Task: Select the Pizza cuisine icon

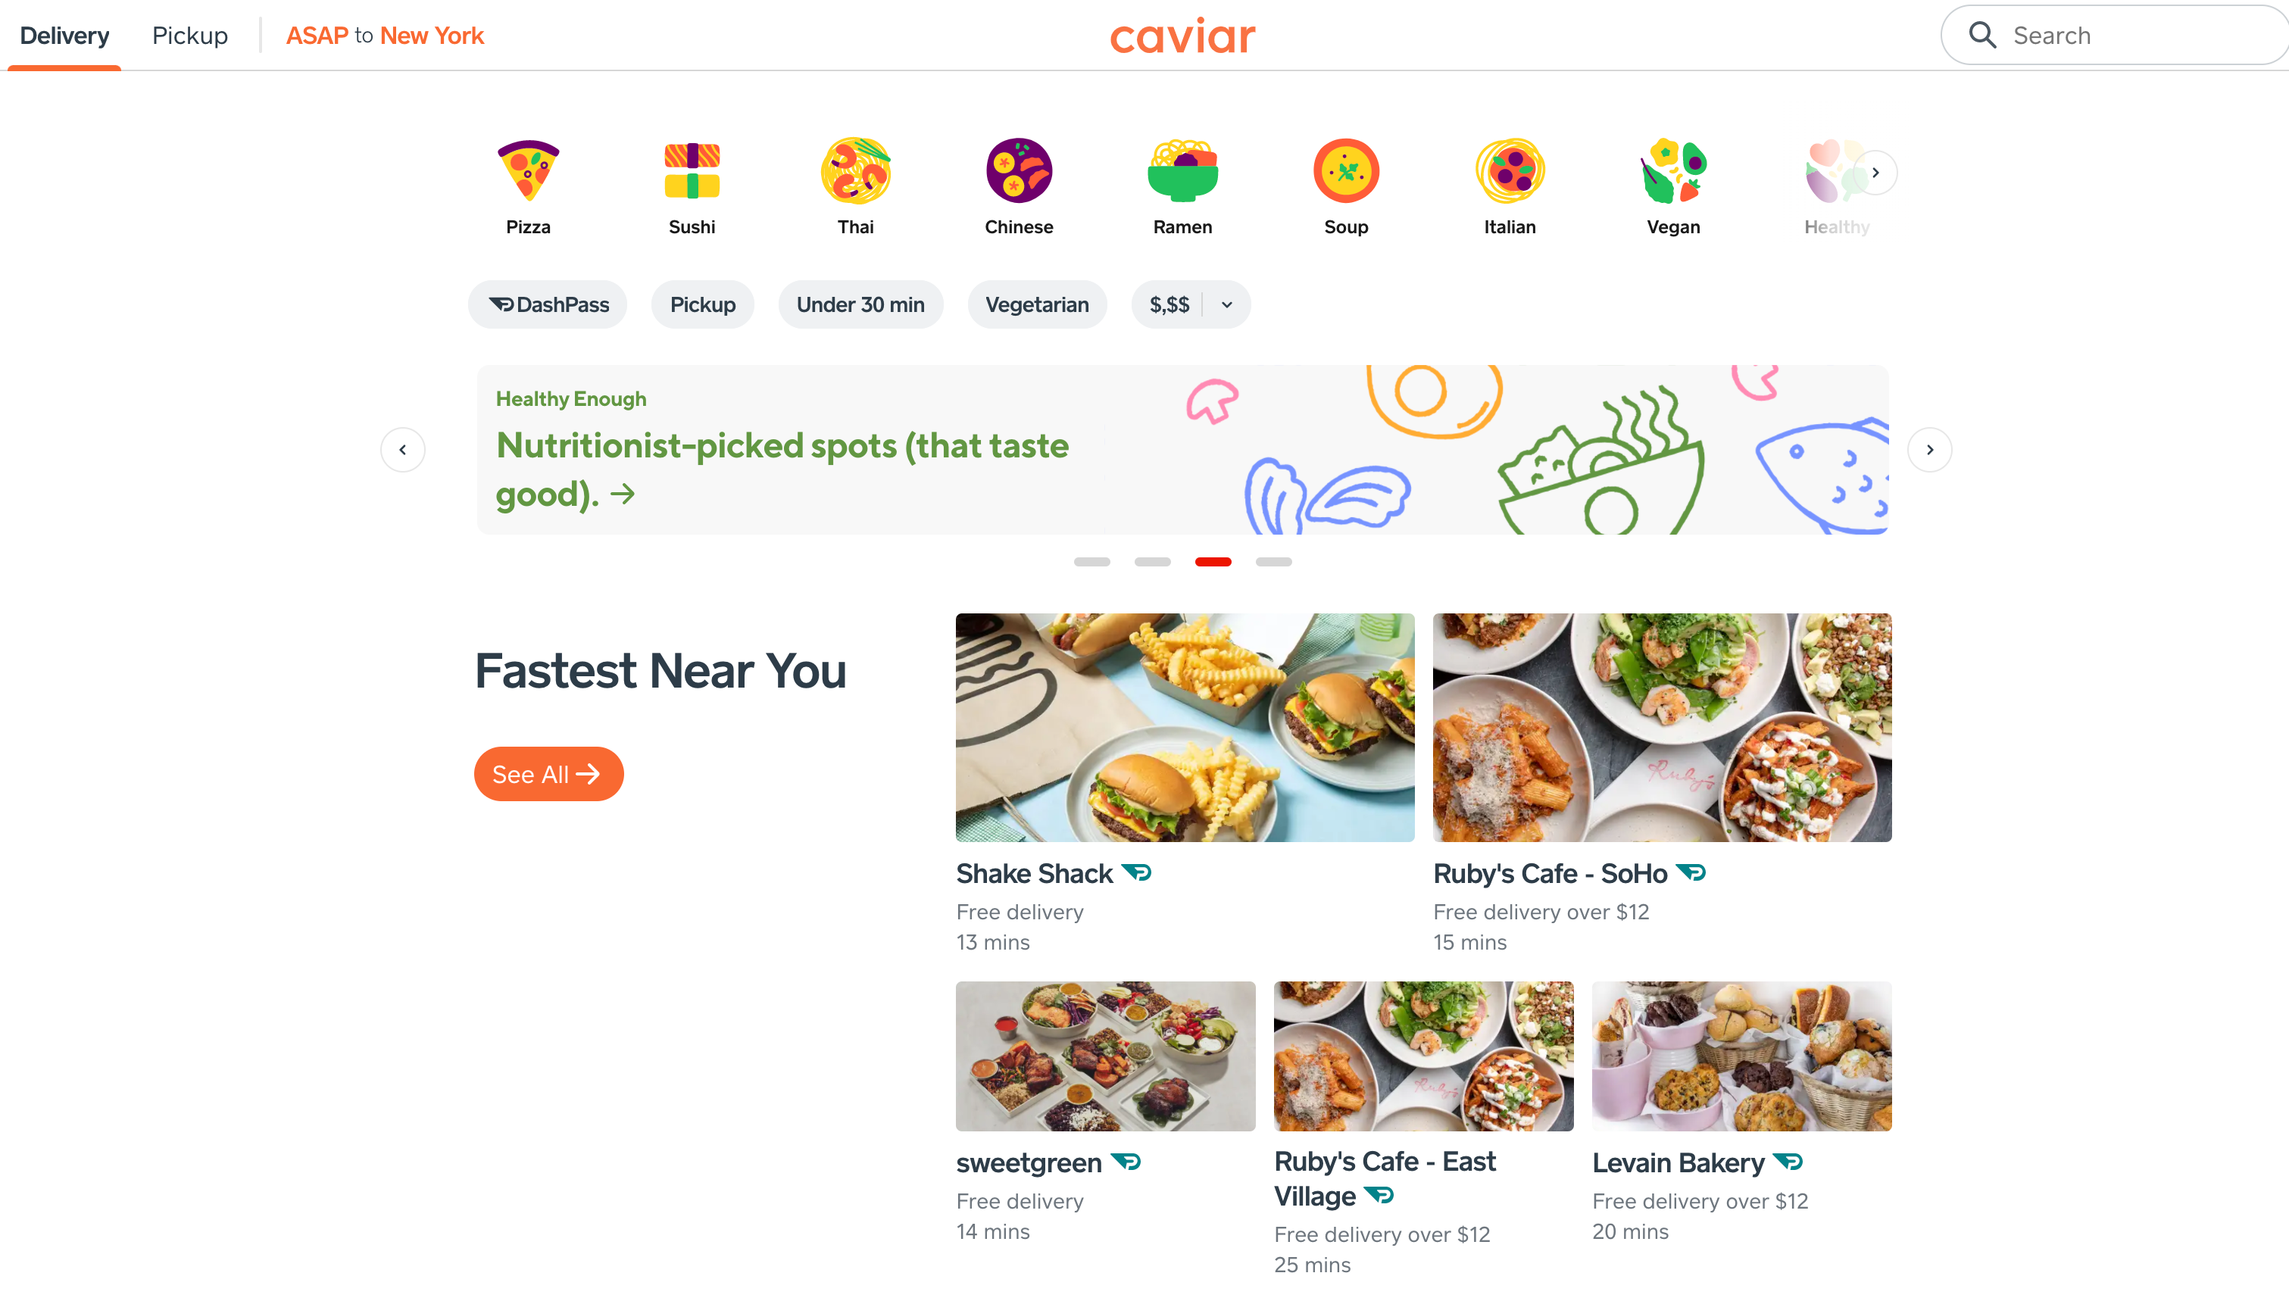Action: point(528,170)
